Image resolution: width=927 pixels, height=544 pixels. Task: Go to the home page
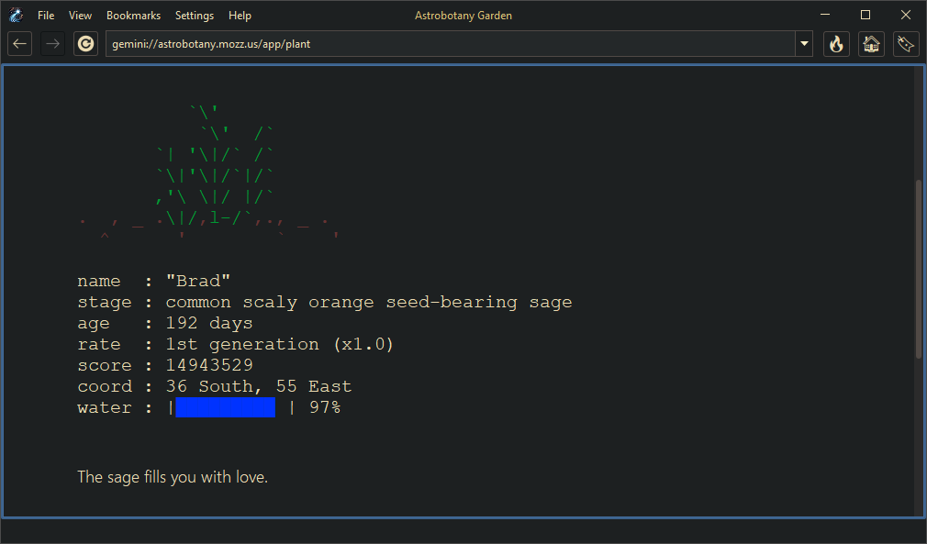[871, 44]
